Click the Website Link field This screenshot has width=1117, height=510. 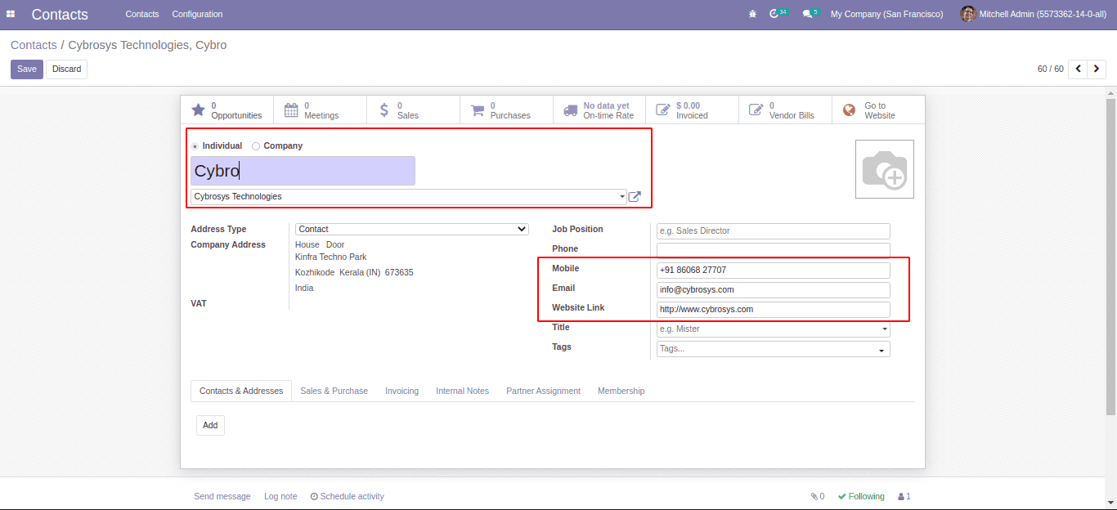point(773,310)
